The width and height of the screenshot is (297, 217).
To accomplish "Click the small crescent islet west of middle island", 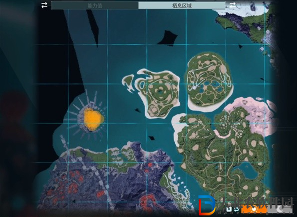I will click(128, 82).
